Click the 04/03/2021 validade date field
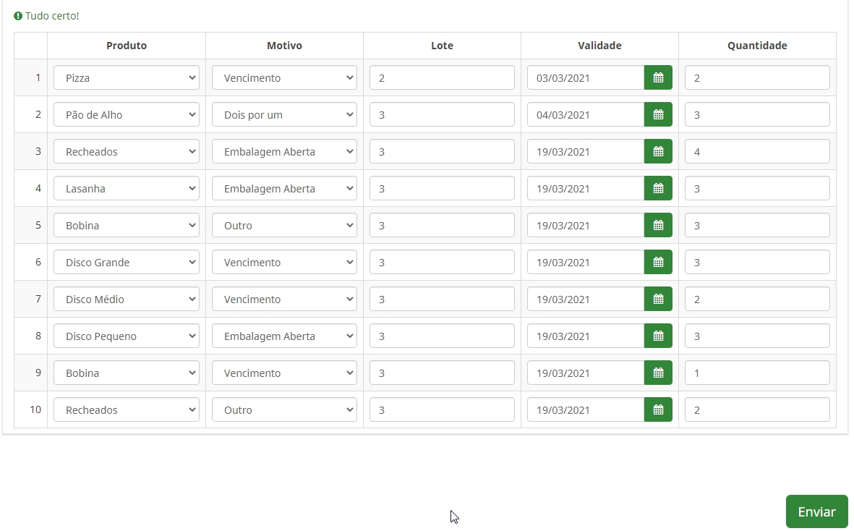The height and width of the screenshot is (531, 854). pyautogui.click(x=586, y=114)
